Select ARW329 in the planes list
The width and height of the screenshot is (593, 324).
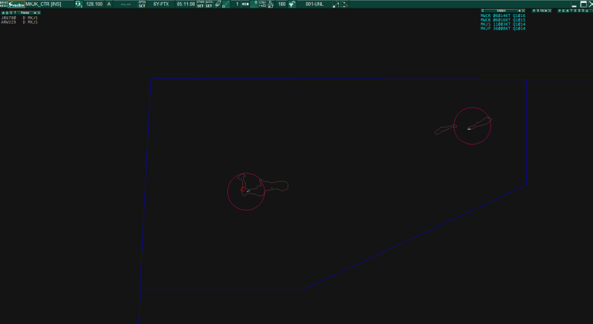(x=10, y=22)
